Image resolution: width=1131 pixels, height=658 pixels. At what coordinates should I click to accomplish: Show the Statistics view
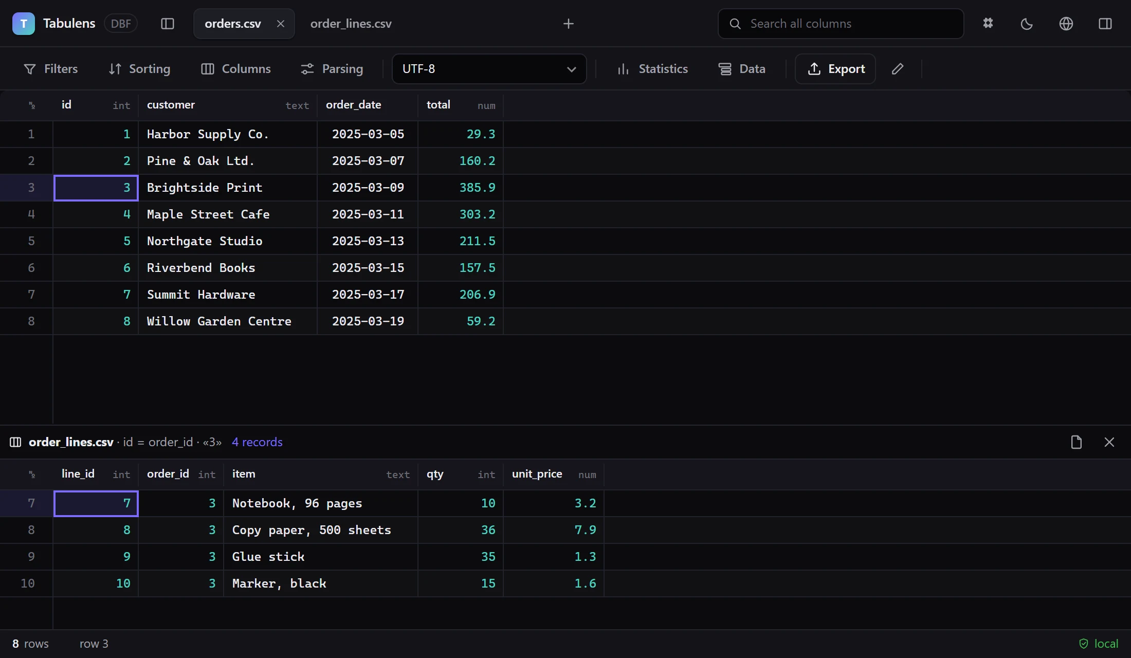click(x=652, y=69)
